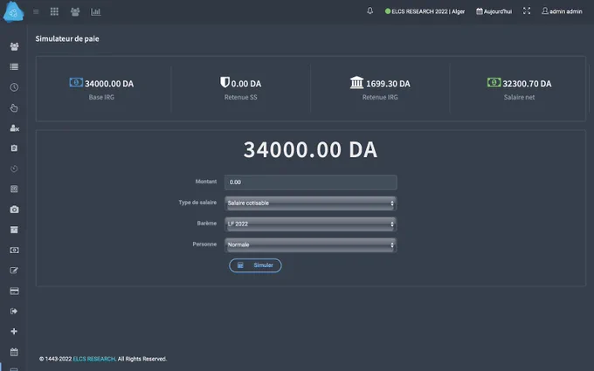Image resolution: width=594 pixels, height=371 pixels.
Task: Click the Salaire net green banknote icon
Action: pyautogui.click(x=494, y=82)
